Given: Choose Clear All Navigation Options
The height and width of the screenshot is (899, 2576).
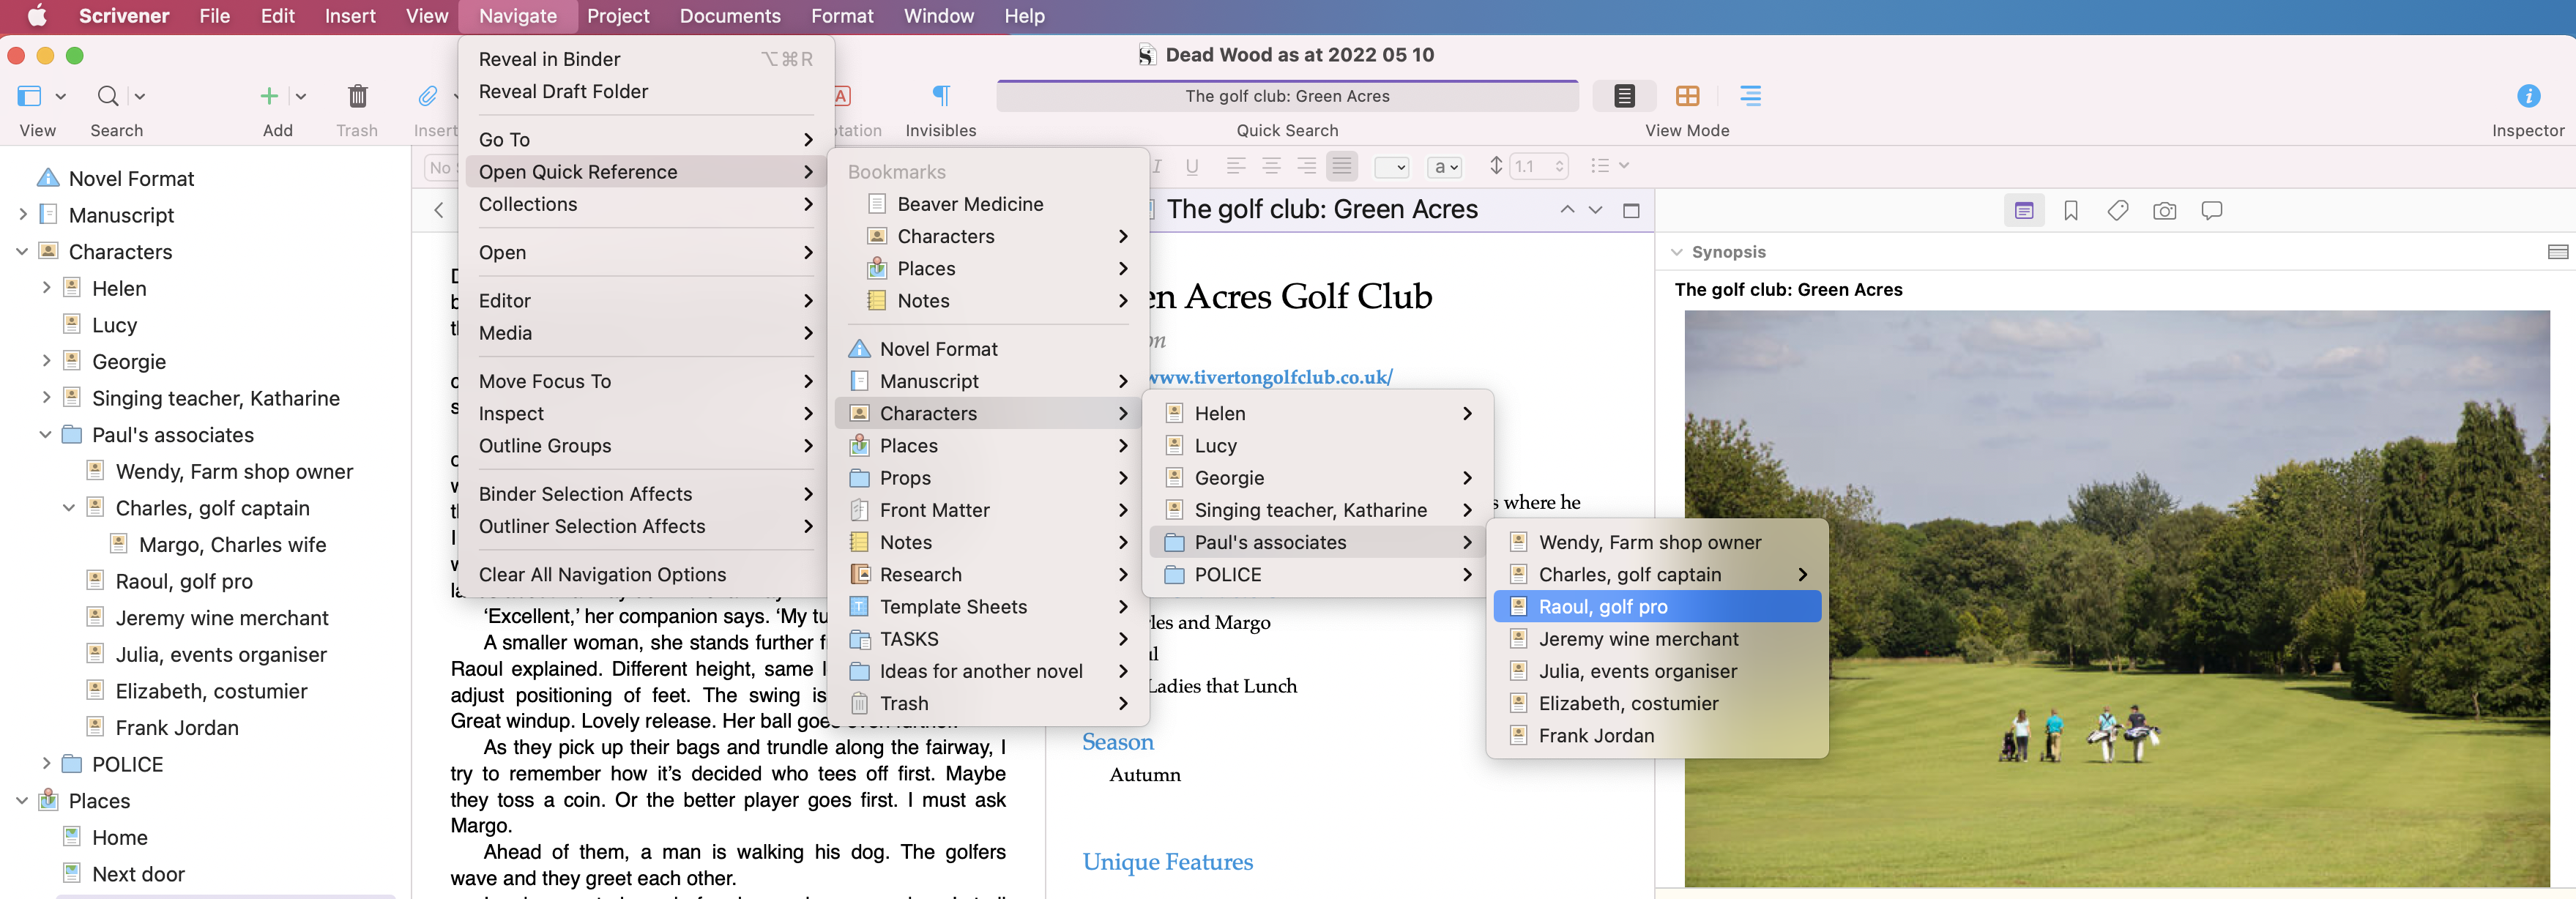Looking at the screenshot, I should (x=645, y=575).
